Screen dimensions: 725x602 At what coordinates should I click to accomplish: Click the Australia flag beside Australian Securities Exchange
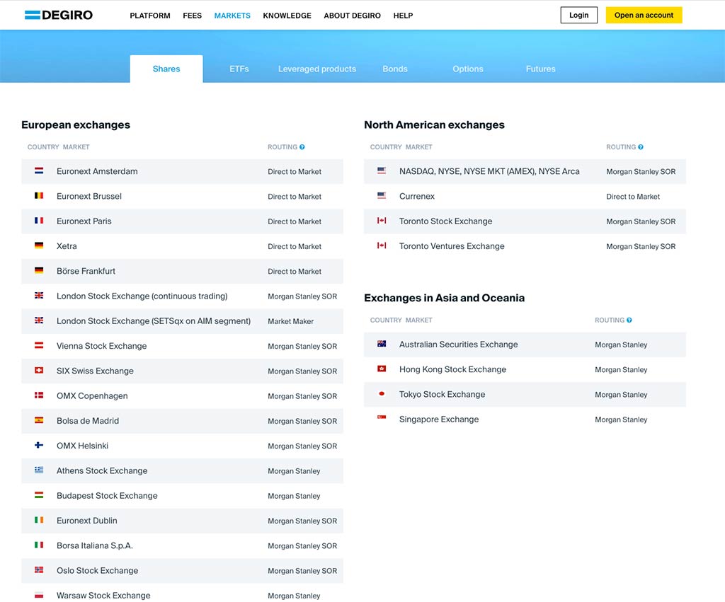pyautogui.click(x=382, y=344)
